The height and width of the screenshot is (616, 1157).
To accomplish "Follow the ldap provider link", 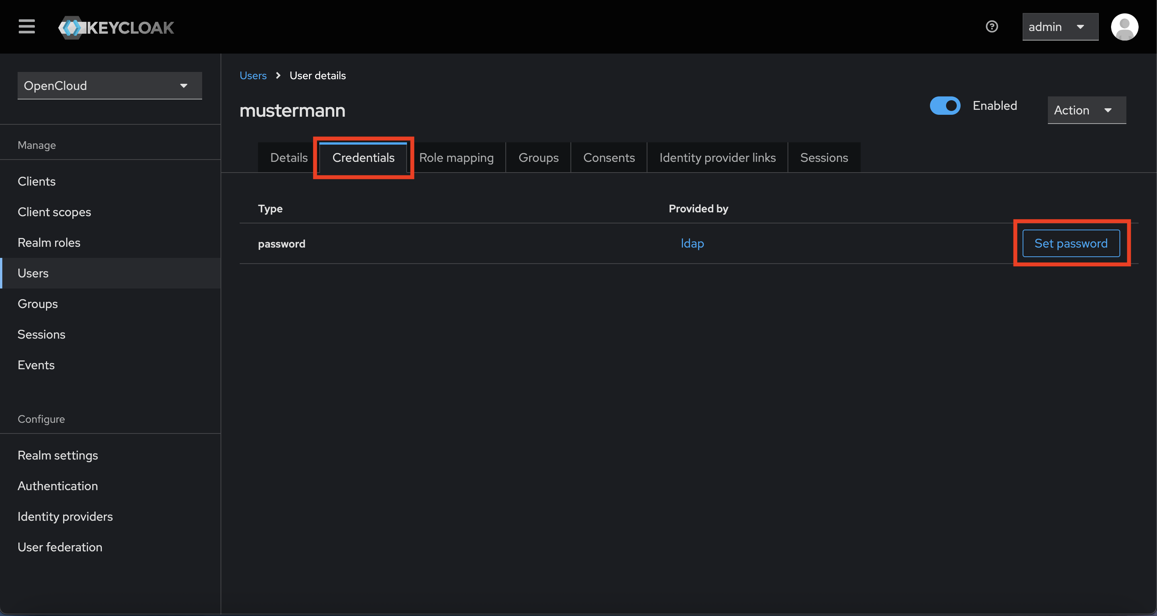I will click(x=692, y=243).
